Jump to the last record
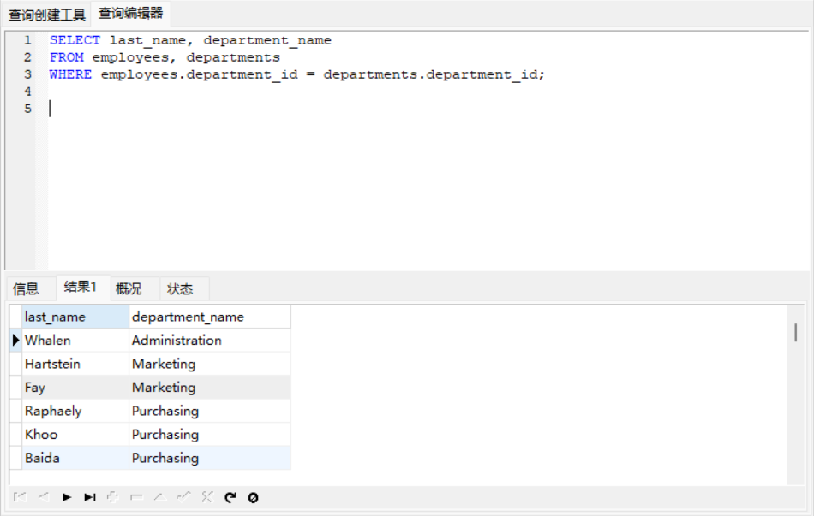This screenshot has height=516, width=814. coord(90,497)
